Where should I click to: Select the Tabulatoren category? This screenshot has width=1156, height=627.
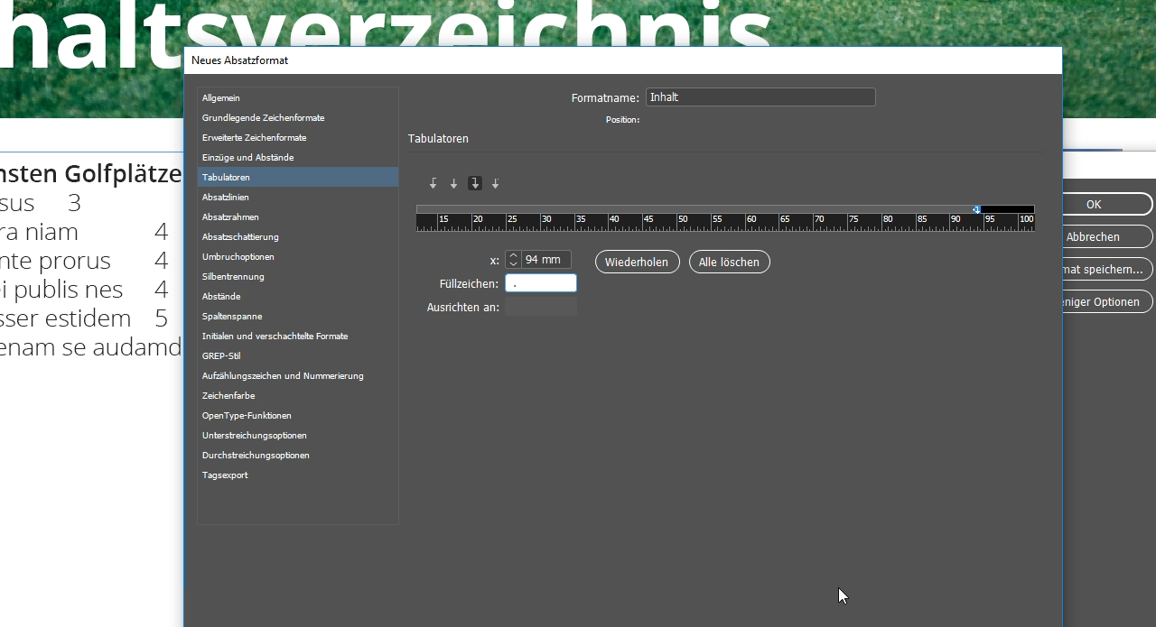[297, 177]
